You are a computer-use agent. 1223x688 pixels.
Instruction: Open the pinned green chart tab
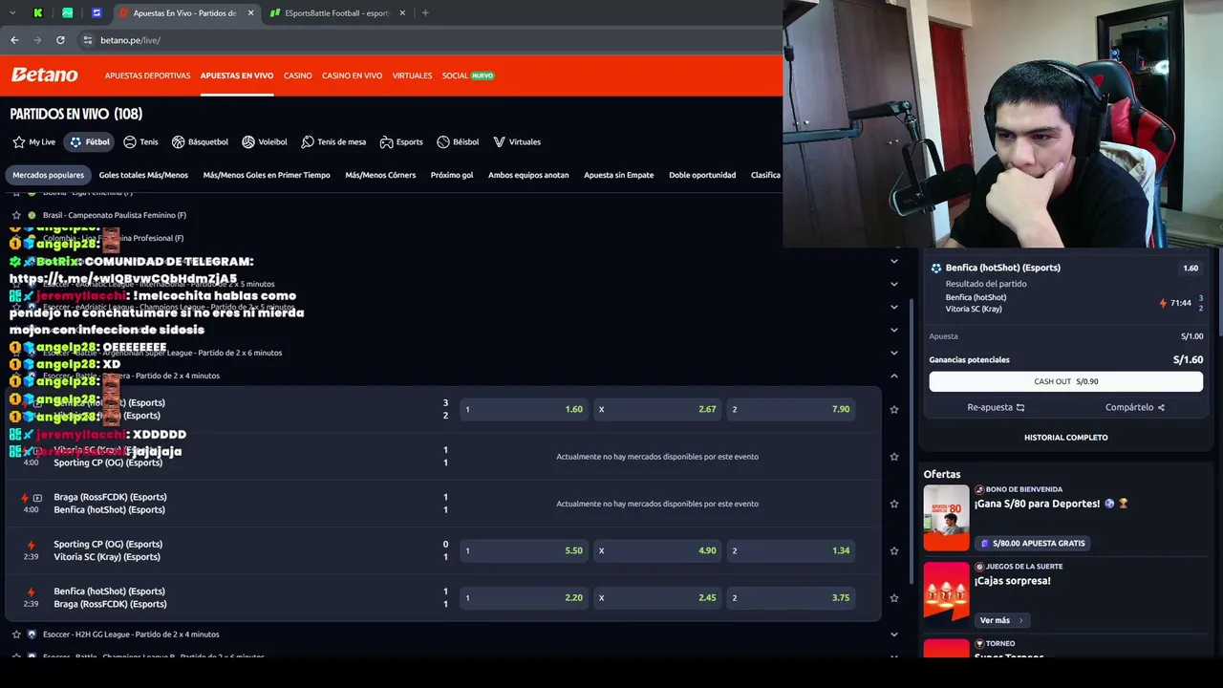(67, 13)
